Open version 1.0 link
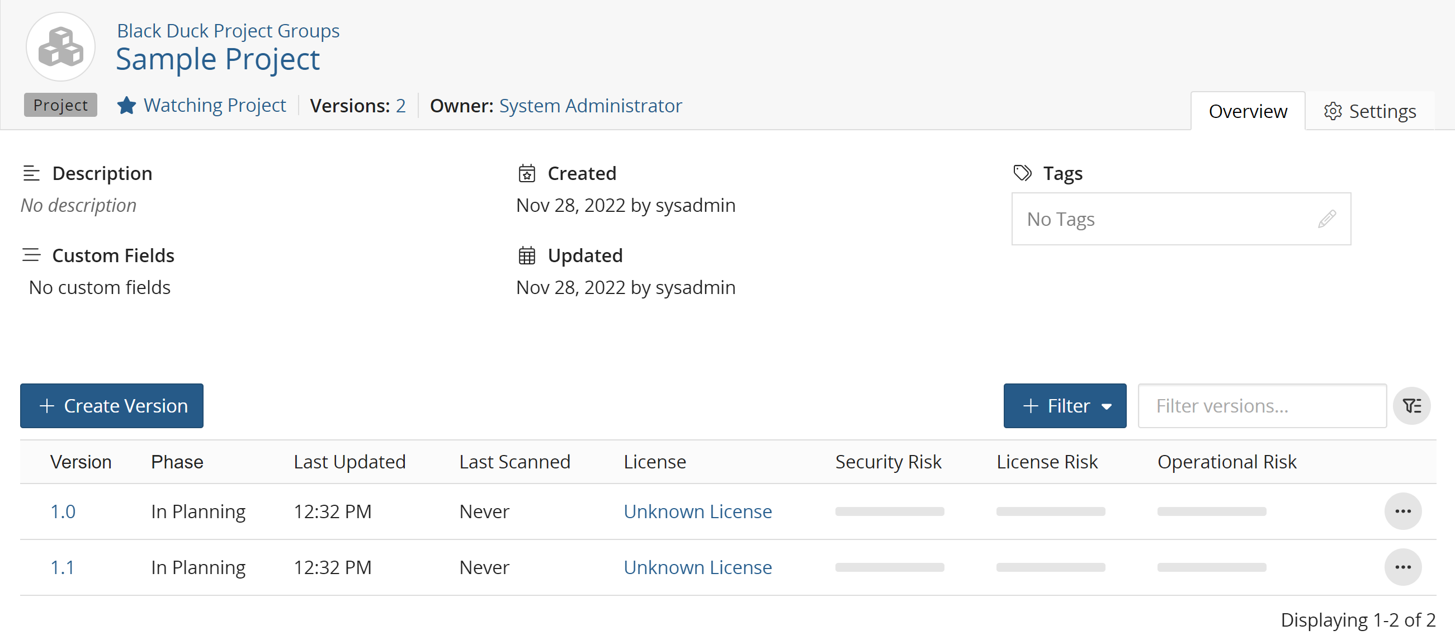This screenshot has width=1455, height=635. coord(63,511)
